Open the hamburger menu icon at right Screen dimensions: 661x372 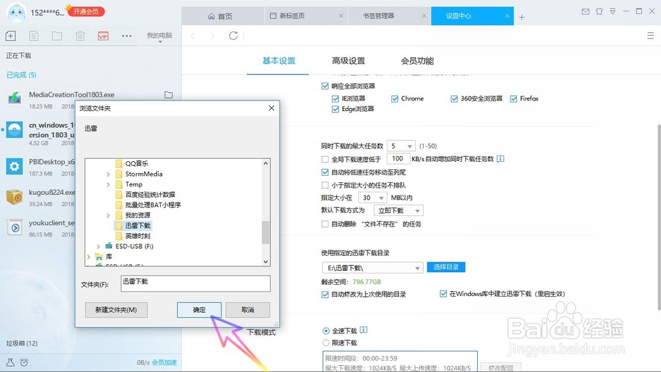650,36
